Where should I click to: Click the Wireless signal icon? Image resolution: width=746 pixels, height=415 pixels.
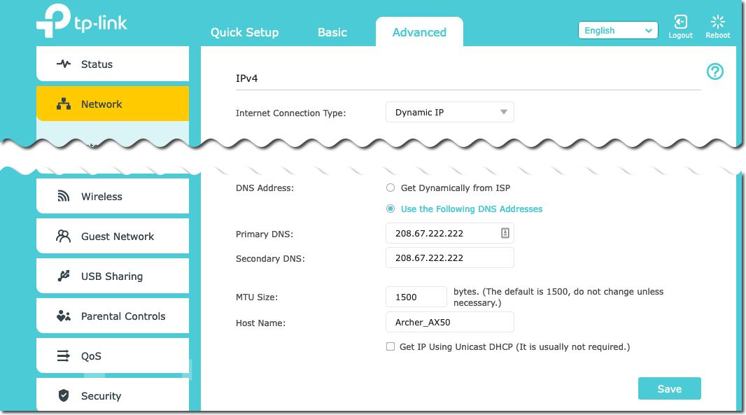click(x=64, y=197)
